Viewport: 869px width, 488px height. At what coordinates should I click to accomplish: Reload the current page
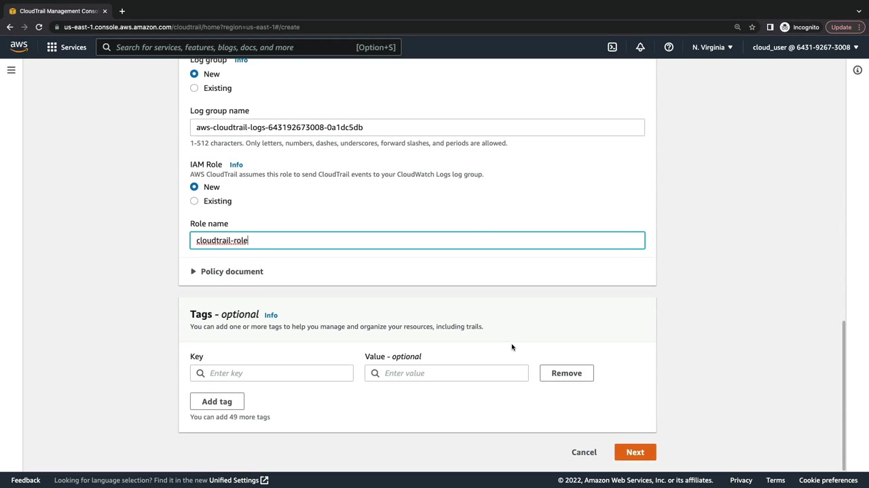(x=39, y=27)
